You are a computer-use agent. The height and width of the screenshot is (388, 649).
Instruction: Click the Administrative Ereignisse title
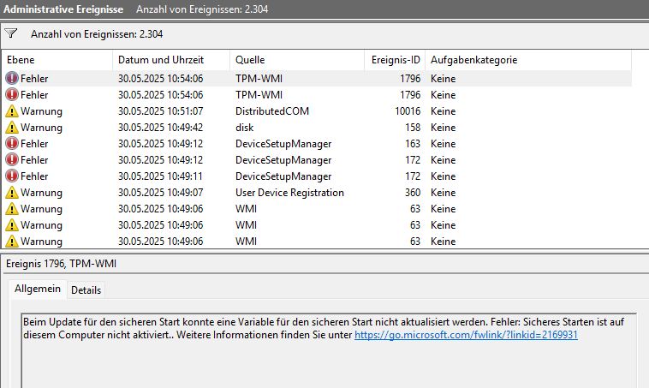[63, 9]
